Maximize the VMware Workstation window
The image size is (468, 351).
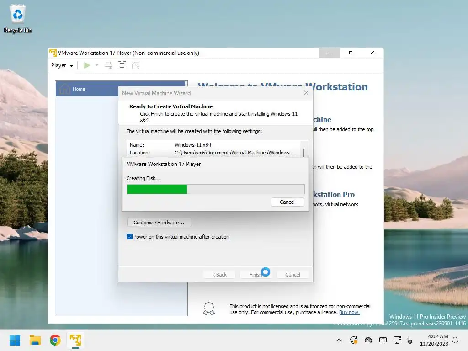(x=351, y=53)
